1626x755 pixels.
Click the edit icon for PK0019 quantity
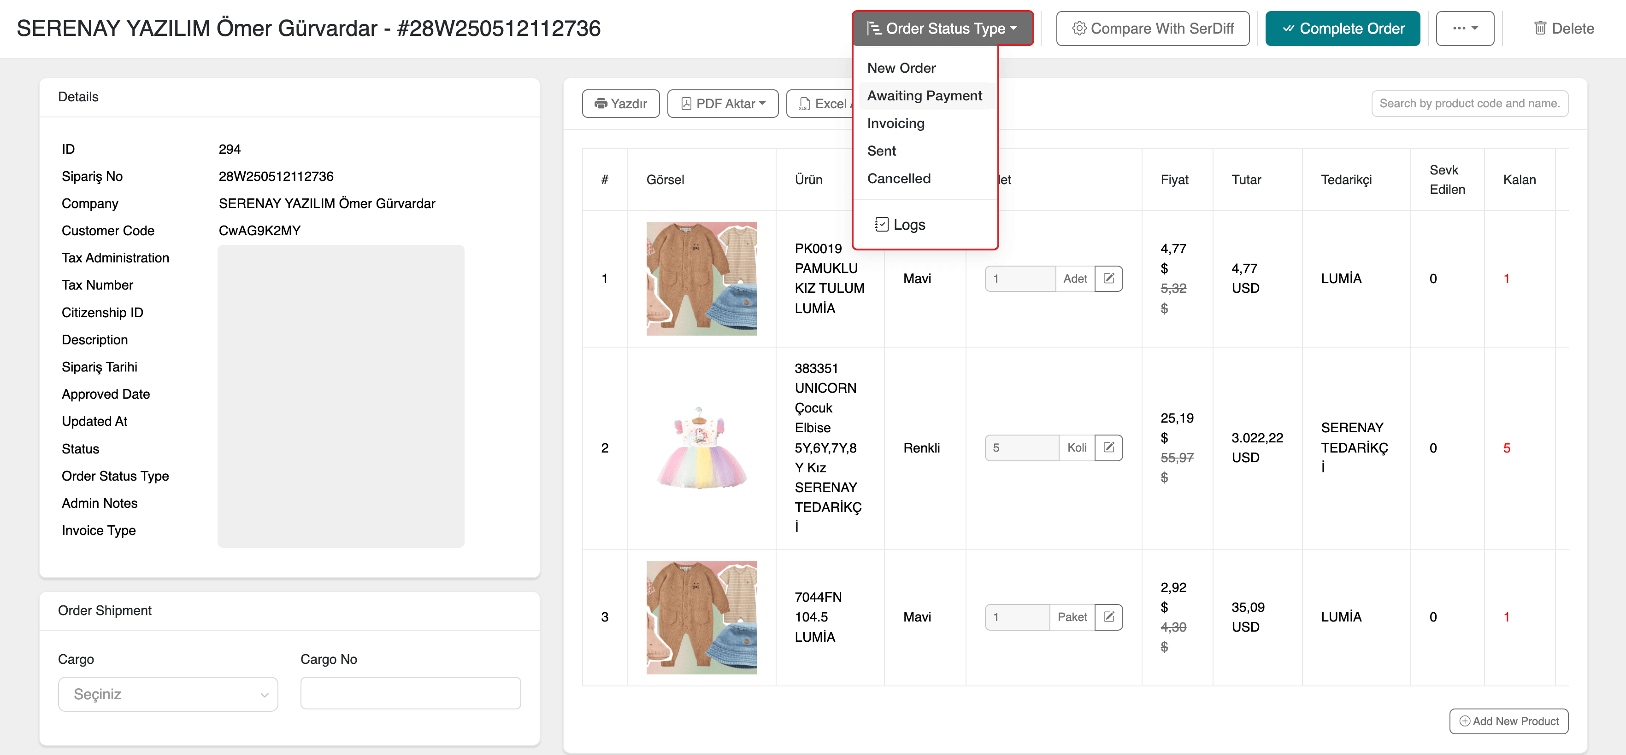pos(1108,278)
